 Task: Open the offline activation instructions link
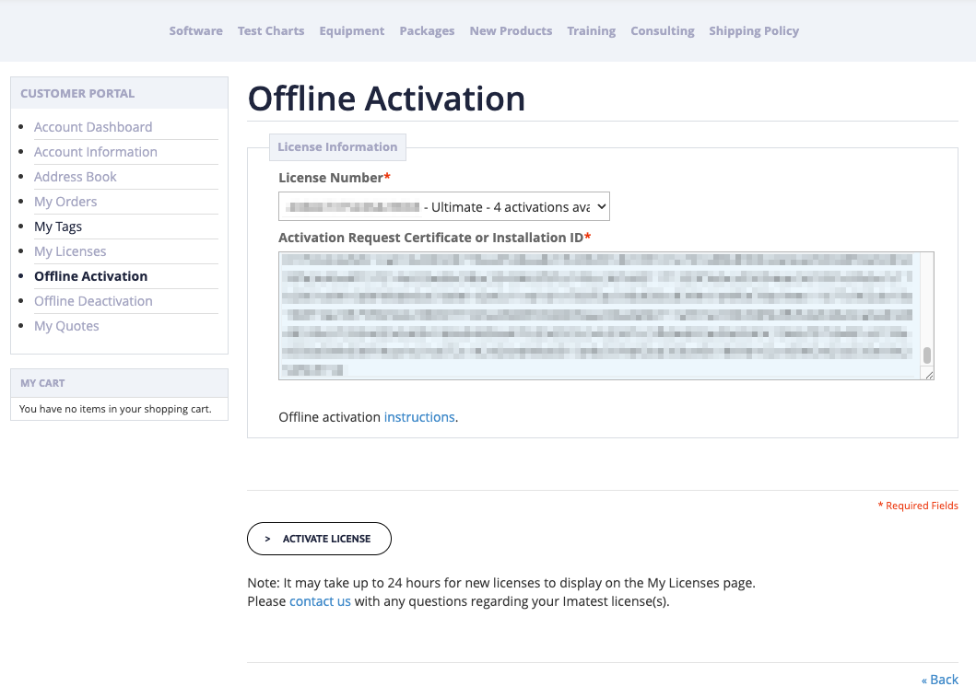(419, 416)
